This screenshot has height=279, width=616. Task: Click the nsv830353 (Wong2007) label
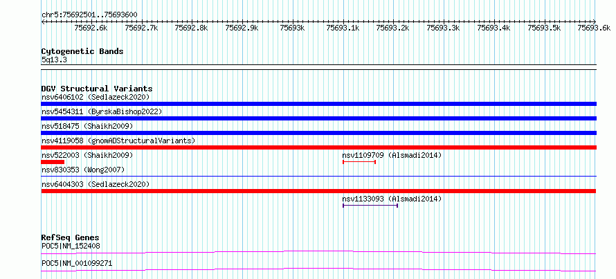83,170
